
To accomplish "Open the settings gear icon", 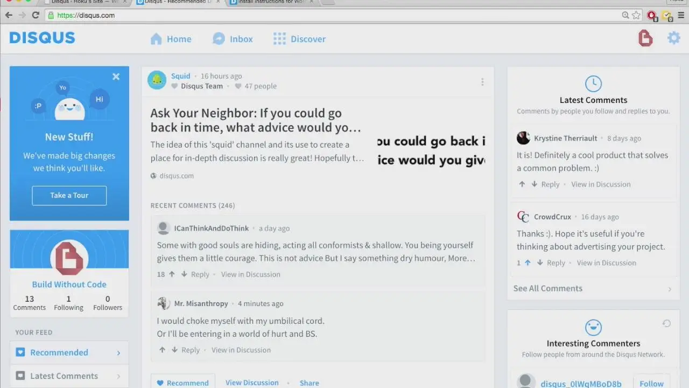I will point(674,38).
